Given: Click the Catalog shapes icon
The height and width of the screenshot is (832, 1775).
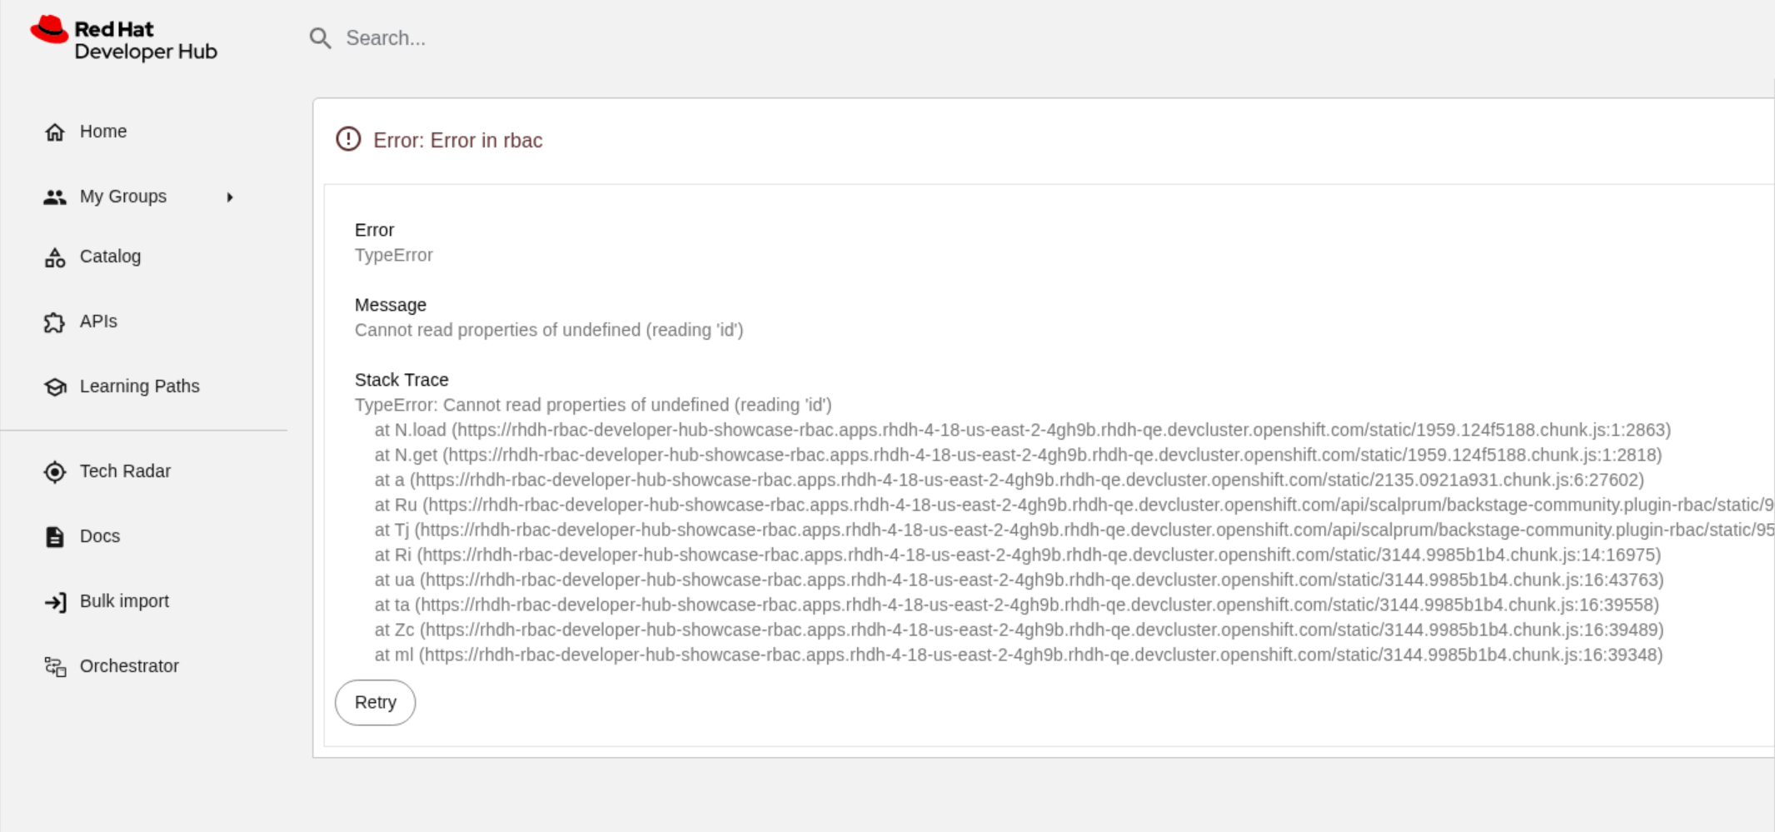Looking at the screenshot, I should pyautogui.click(x=55, y=258).
